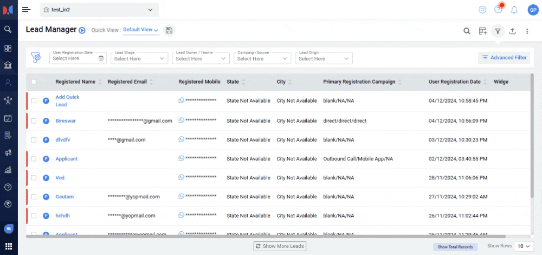Open the Default View quick view dropdown

[x=141, y=30]
